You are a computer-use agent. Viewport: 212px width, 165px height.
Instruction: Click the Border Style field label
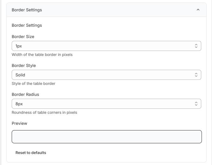pyautogui.click(x=24, y=65)
